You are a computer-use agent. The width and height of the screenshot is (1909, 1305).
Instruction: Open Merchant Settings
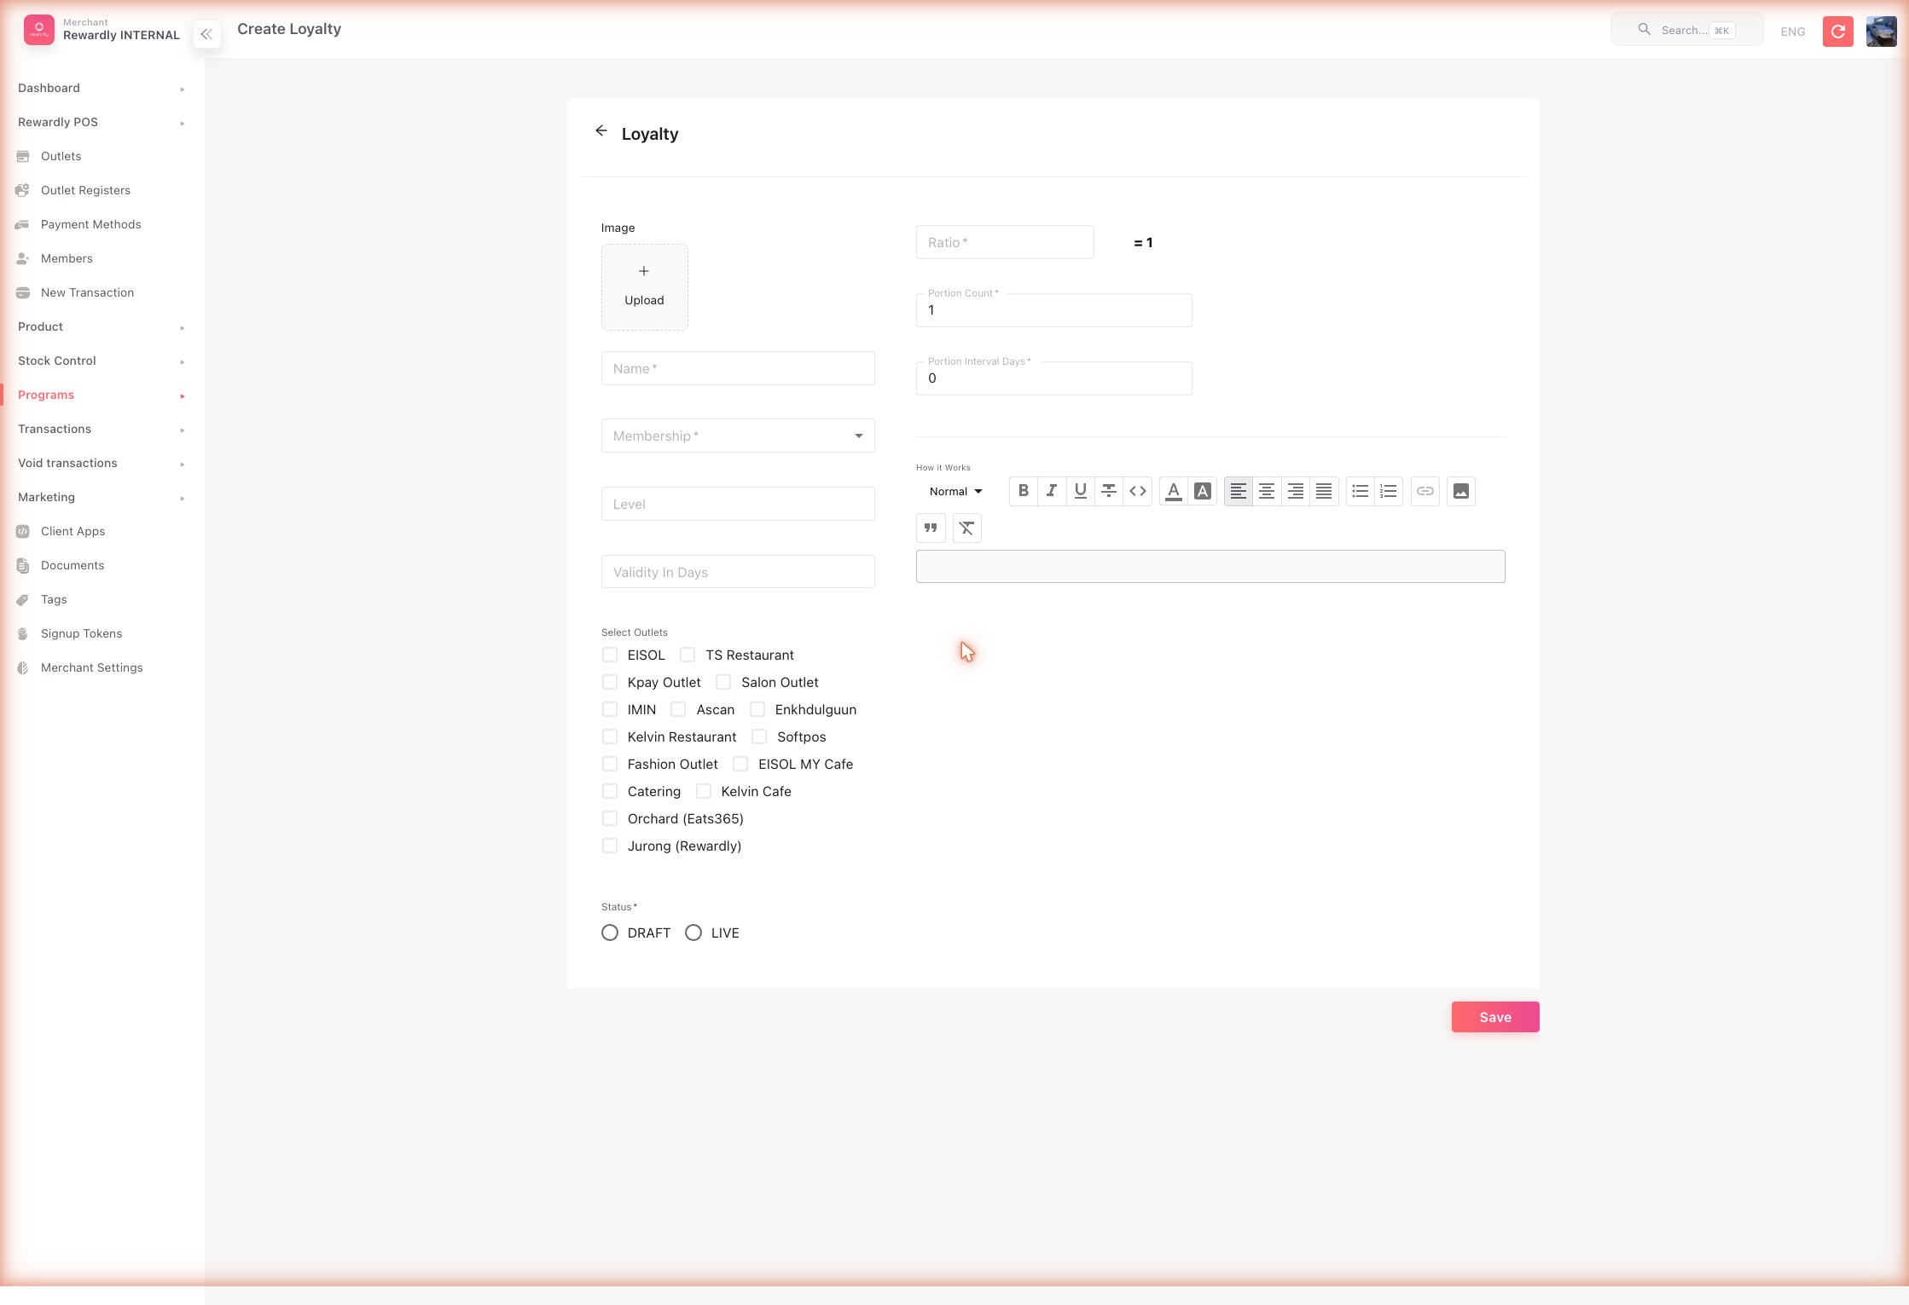91,667
